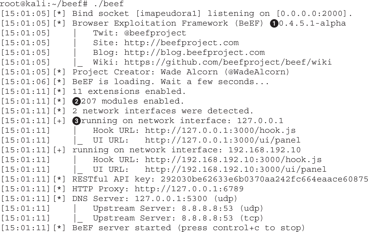The image size is (368, 232).
Task: Click the numbered callout 3 marker
Action: tap(76, 121)
